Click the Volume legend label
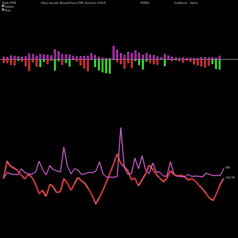Viewport: 238px width, 238px height. pos(9,7)
